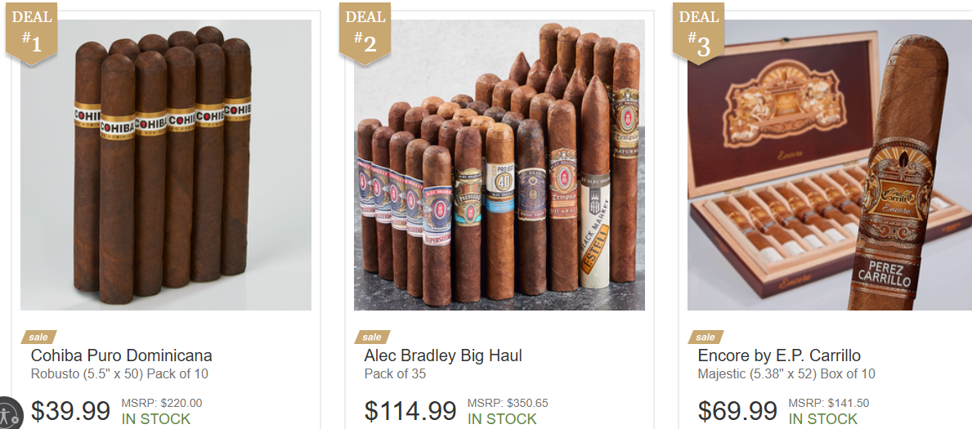Click the Deal #2 ribbon badge
972x429 pixels.
365,33
